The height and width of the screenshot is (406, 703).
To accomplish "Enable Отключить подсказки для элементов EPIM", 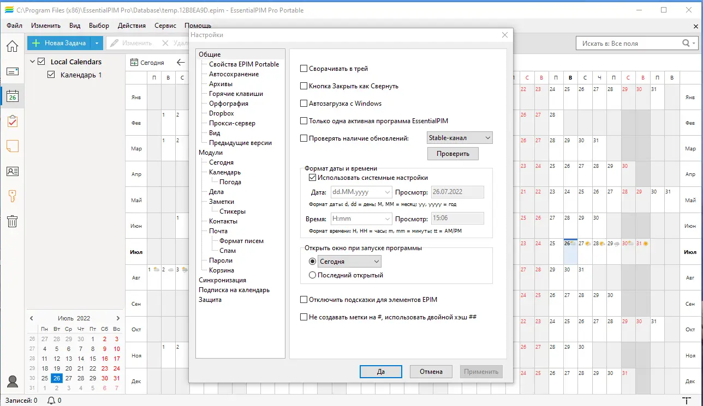I will click(x=304, y=300).
